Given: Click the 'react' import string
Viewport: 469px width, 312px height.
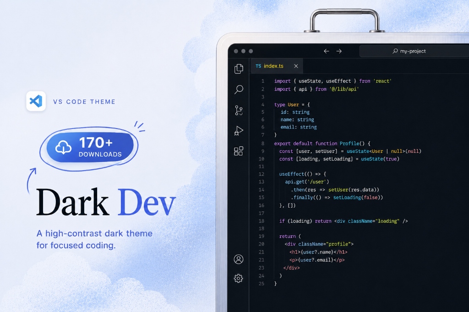Looking at the screenshot, I should pyautogui.click(x=382, y=81).
